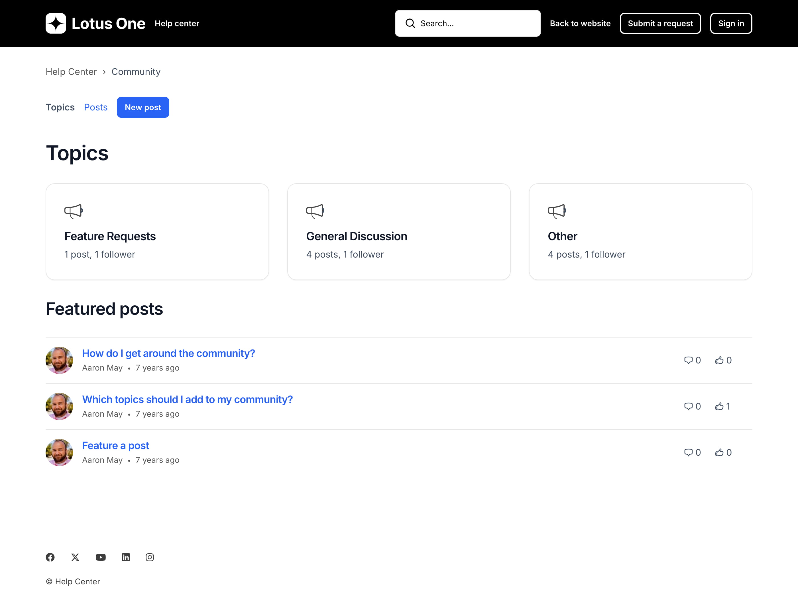798x592 pixels.
Task: Click the search magnifier icon
Action: pos(410,23)
